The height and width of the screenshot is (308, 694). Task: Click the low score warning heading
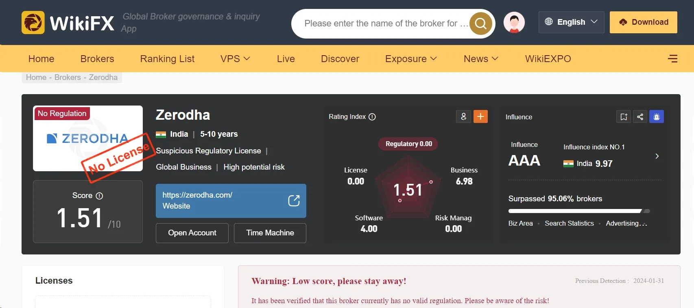tap(329, 281)
